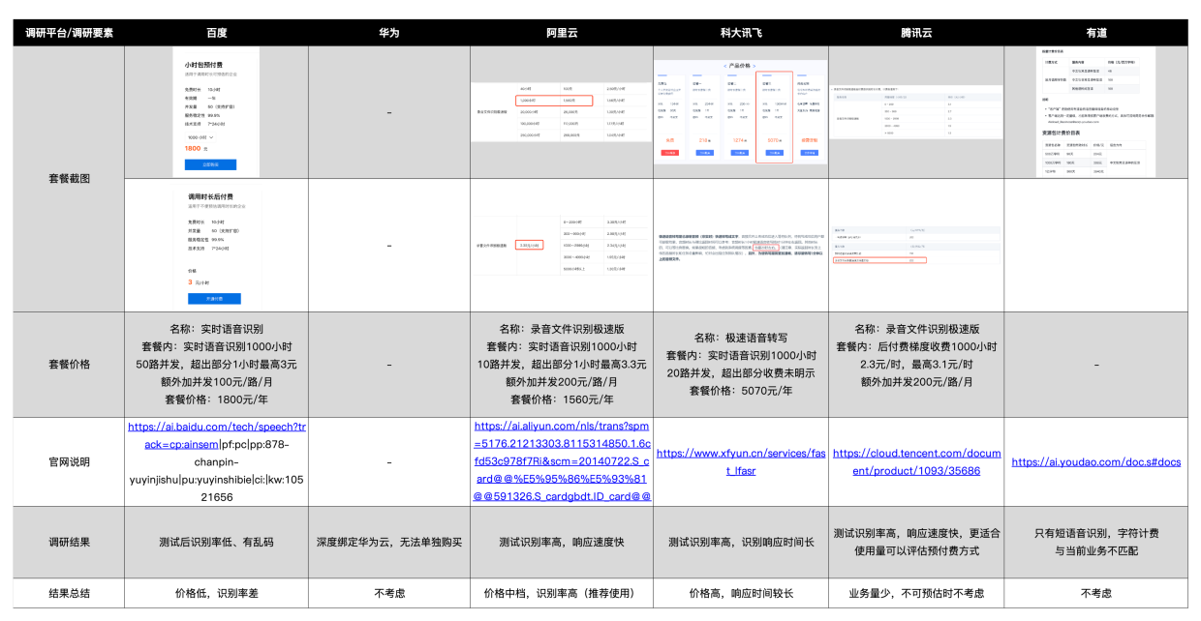Click the 价格中档,识别率高(推荐使用) cell
Image resolution: width=1201 pixels, height=621 pixels.
561,593
